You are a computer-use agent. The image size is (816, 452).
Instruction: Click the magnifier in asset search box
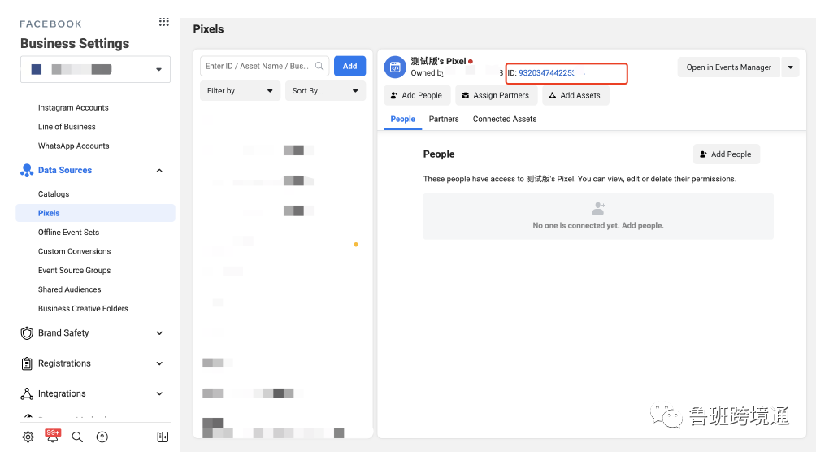click(319, 66)
